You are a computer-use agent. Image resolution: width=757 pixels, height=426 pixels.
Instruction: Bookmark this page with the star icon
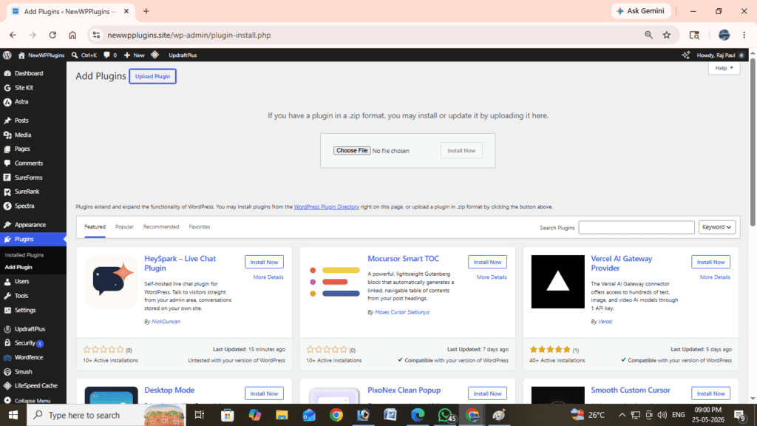[667, 35]
